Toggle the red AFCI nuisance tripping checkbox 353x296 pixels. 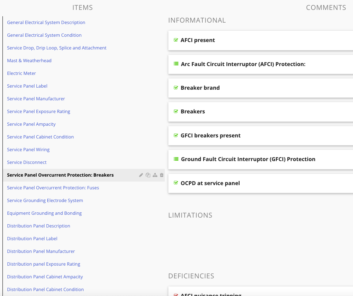176,295
